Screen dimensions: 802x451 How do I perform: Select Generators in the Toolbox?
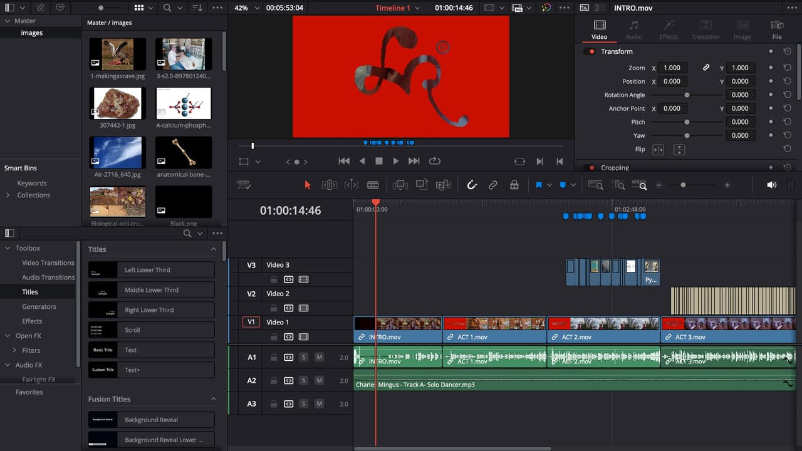point(39,306)
